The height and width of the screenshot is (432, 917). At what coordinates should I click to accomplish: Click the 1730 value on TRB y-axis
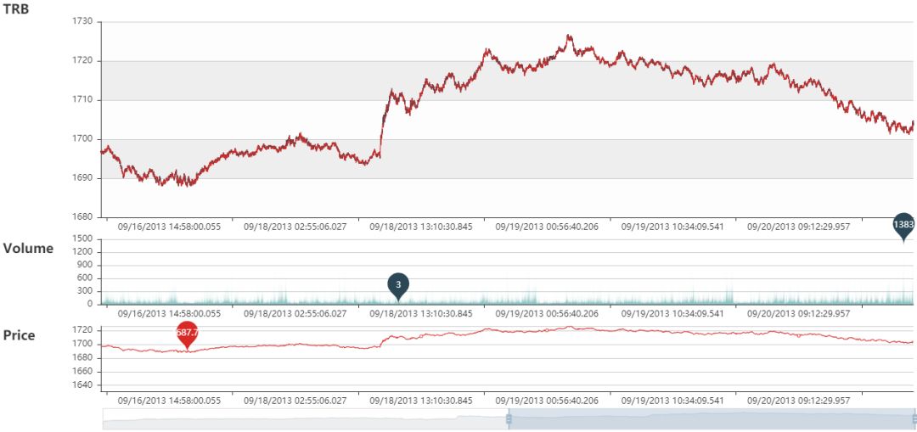pos(82,22)
